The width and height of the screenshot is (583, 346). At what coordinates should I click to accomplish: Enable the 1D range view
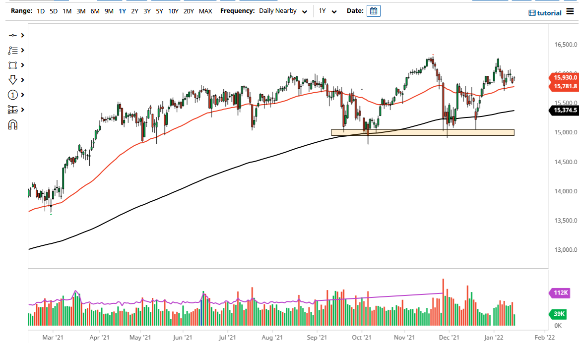(41, 10)
